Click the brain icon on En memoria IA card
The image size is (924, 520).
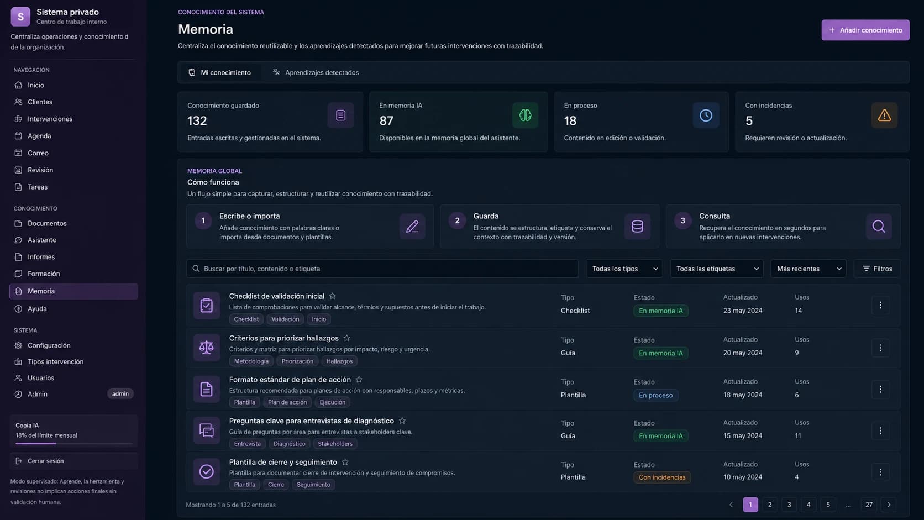[x=525, y=115]
